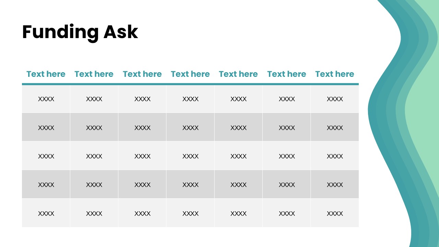Click the bottom row's last column XXXX cell
The width and height of the screenshot is (439, 247).
pos(335,213)
